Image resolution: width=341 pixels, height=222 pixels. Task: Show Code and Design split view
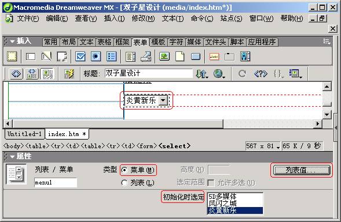tap(32, 74)
